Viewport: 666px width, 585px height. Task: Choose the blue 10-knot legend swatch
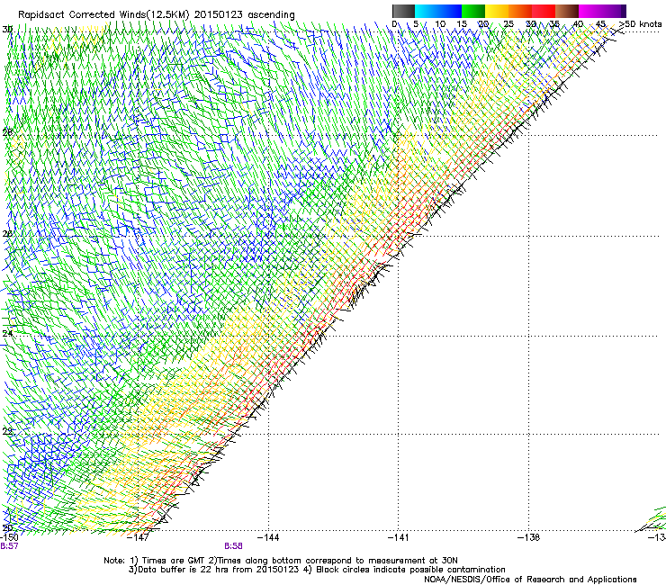click(x=450, y=11)
